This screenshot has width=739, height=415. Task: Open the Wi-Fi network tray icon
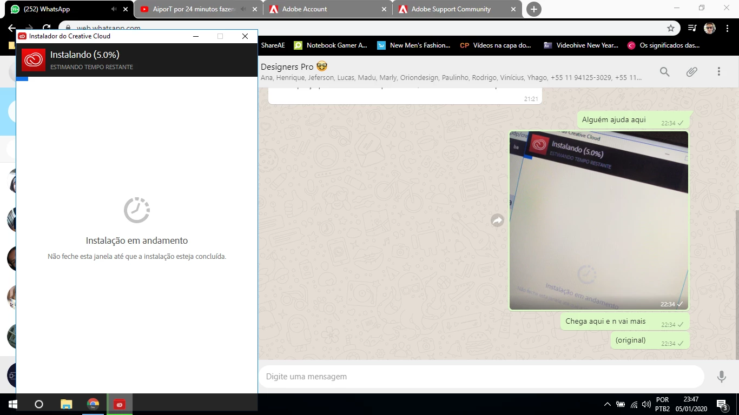(x=634, y=404)
